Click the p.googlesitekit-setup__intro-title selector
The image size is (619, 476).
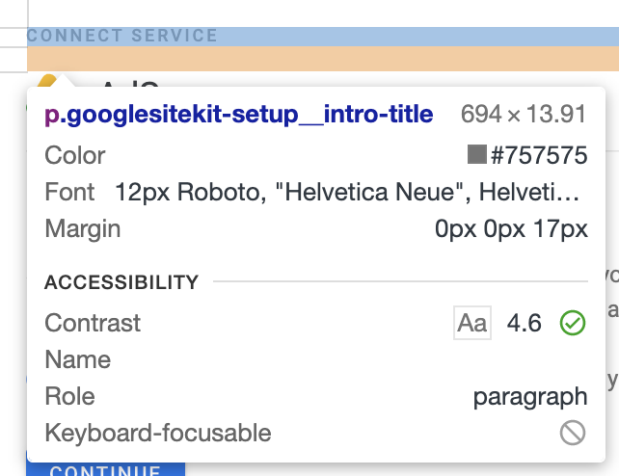click(239, 115)
